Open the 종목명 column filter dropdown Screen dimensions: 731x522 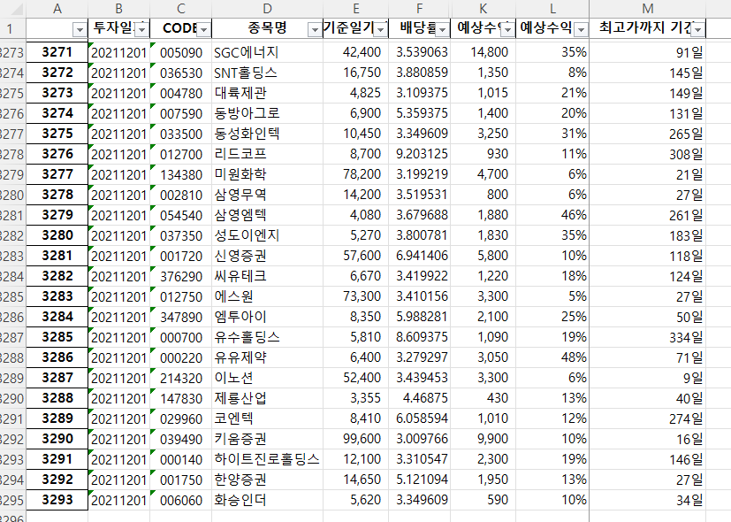[315, 30]
